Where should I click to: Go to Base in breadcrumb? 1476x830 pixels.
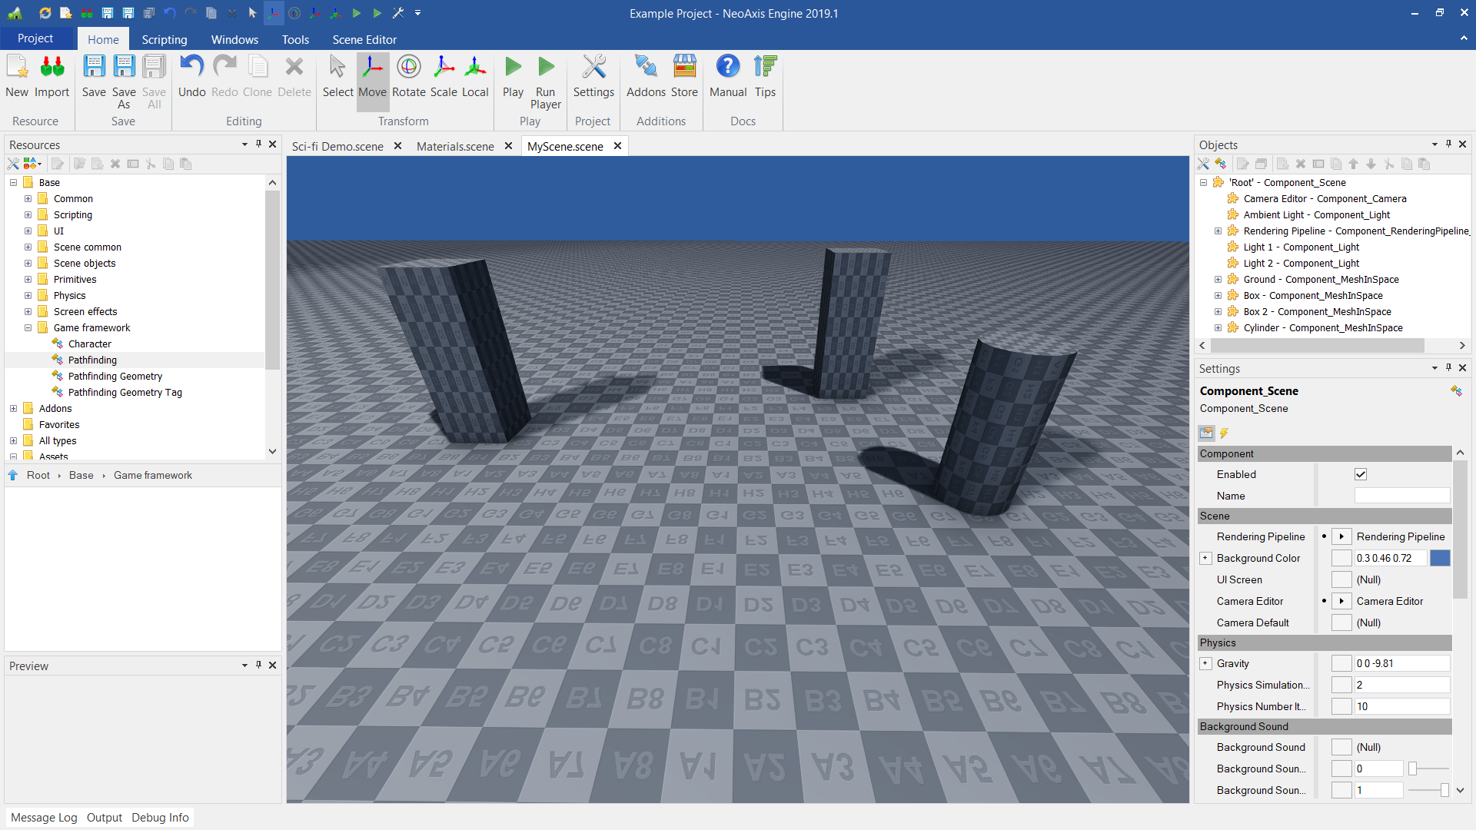click(x=81, y=476)
